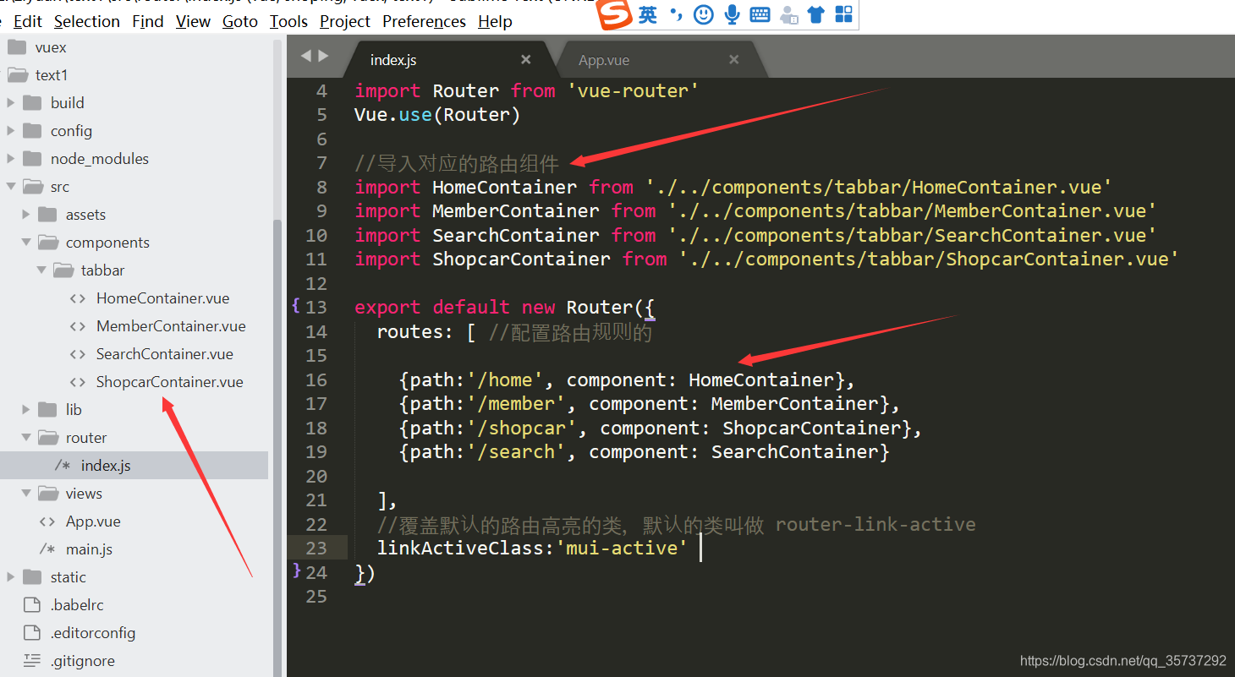
Task: Expand the build folder arrow
Action: (11, 103)
